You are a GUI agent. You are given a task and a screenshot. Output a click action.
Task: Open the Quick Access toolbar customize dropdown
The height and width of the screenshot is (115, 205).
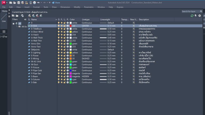click(50, 3)
